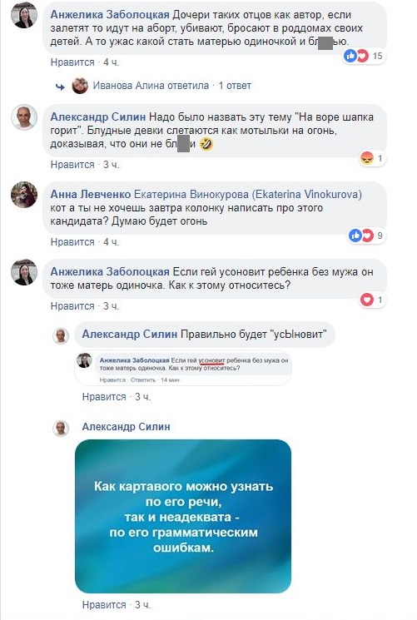Like the first Анжелика Заболоцкая comment via Нравится 4 ч.
The image size is (417, 620).
coord(72,62)
